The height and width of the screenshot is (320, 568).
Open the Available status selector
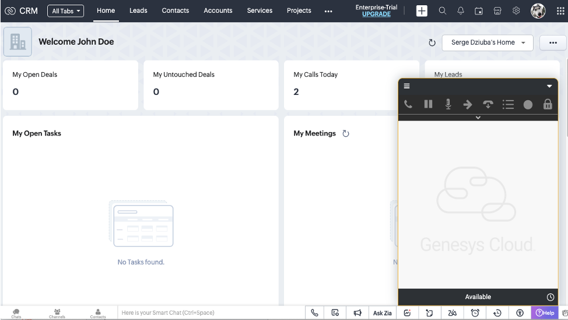tap(478, 297)
